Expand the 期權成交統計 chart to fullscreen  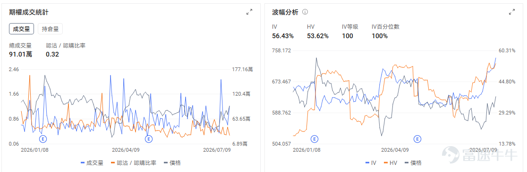pos(249,12)
